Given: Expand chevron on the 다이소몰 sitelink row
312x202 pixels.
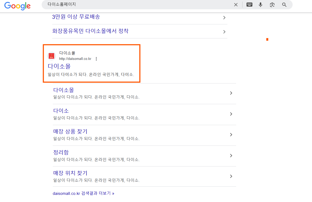Looking at the screenshot, I should (x=231, y=93).
